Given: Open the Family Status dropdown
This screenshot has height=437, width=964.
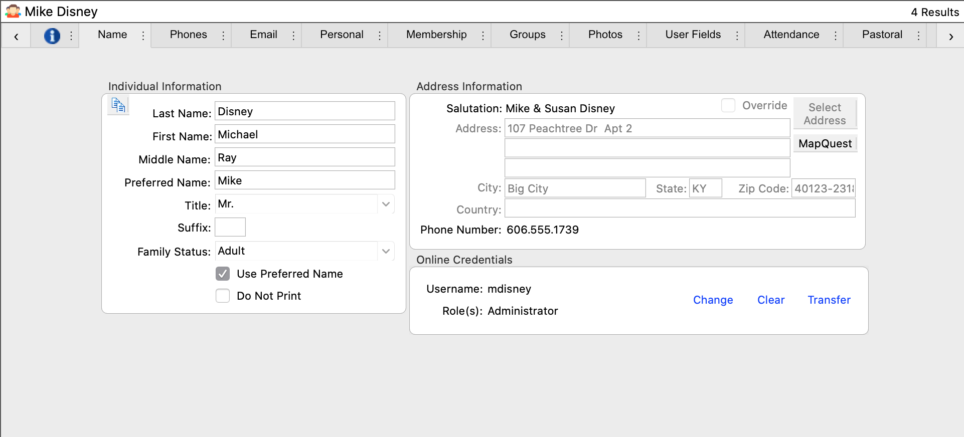Looking at the screenshot, I should [386, 251].
